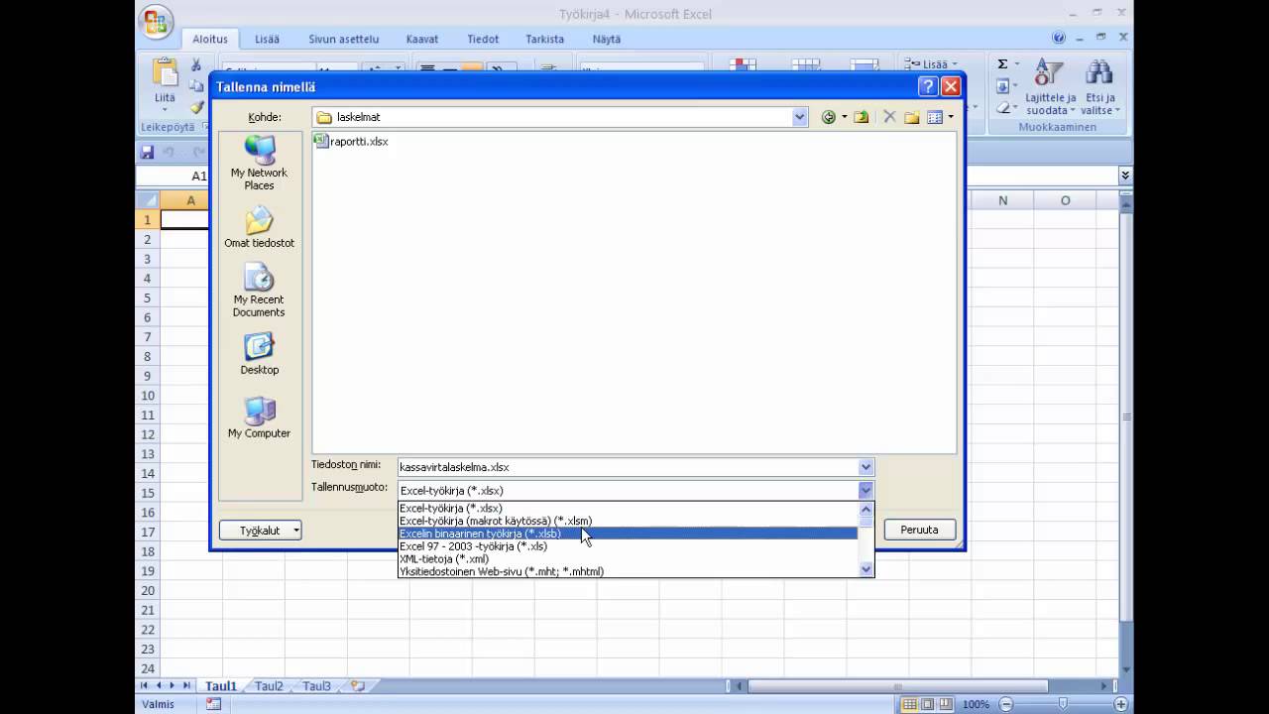Go up one folder level
Viewport: 1269px width, 714px height.
(x=862, y=117)
